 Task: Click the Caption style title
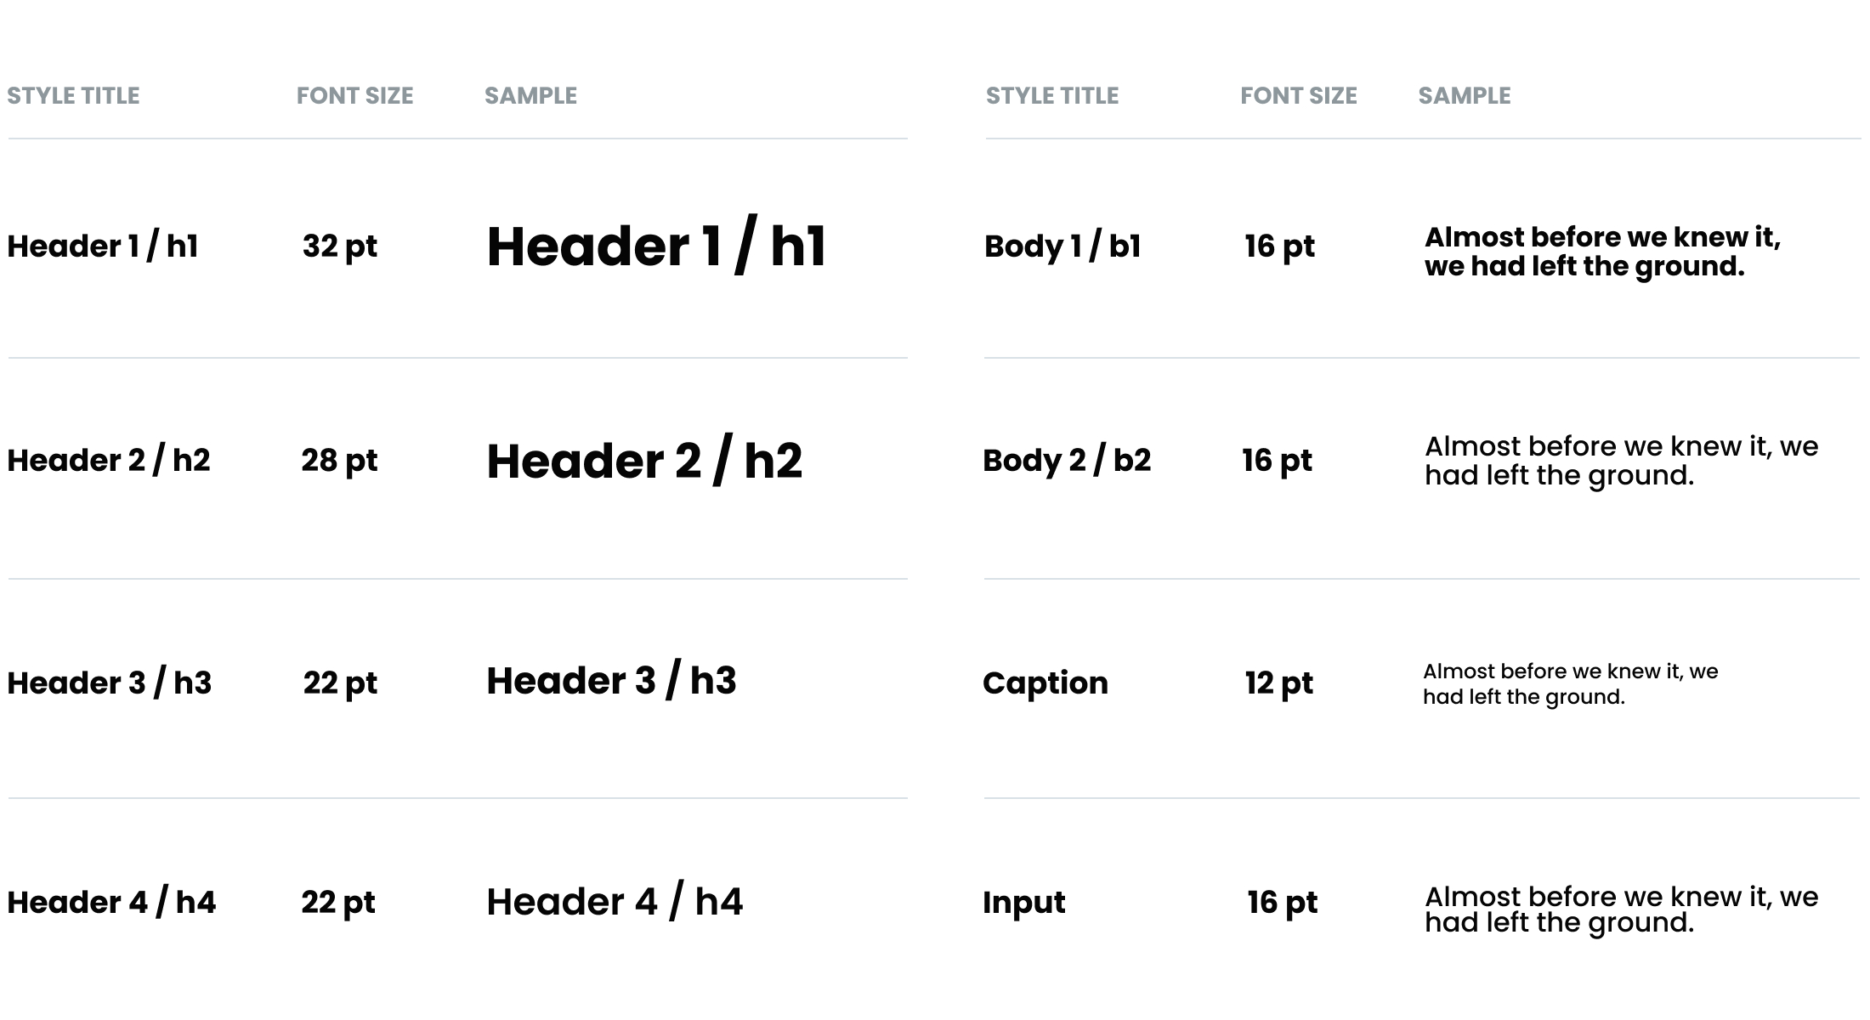[x=1045, y=683]
